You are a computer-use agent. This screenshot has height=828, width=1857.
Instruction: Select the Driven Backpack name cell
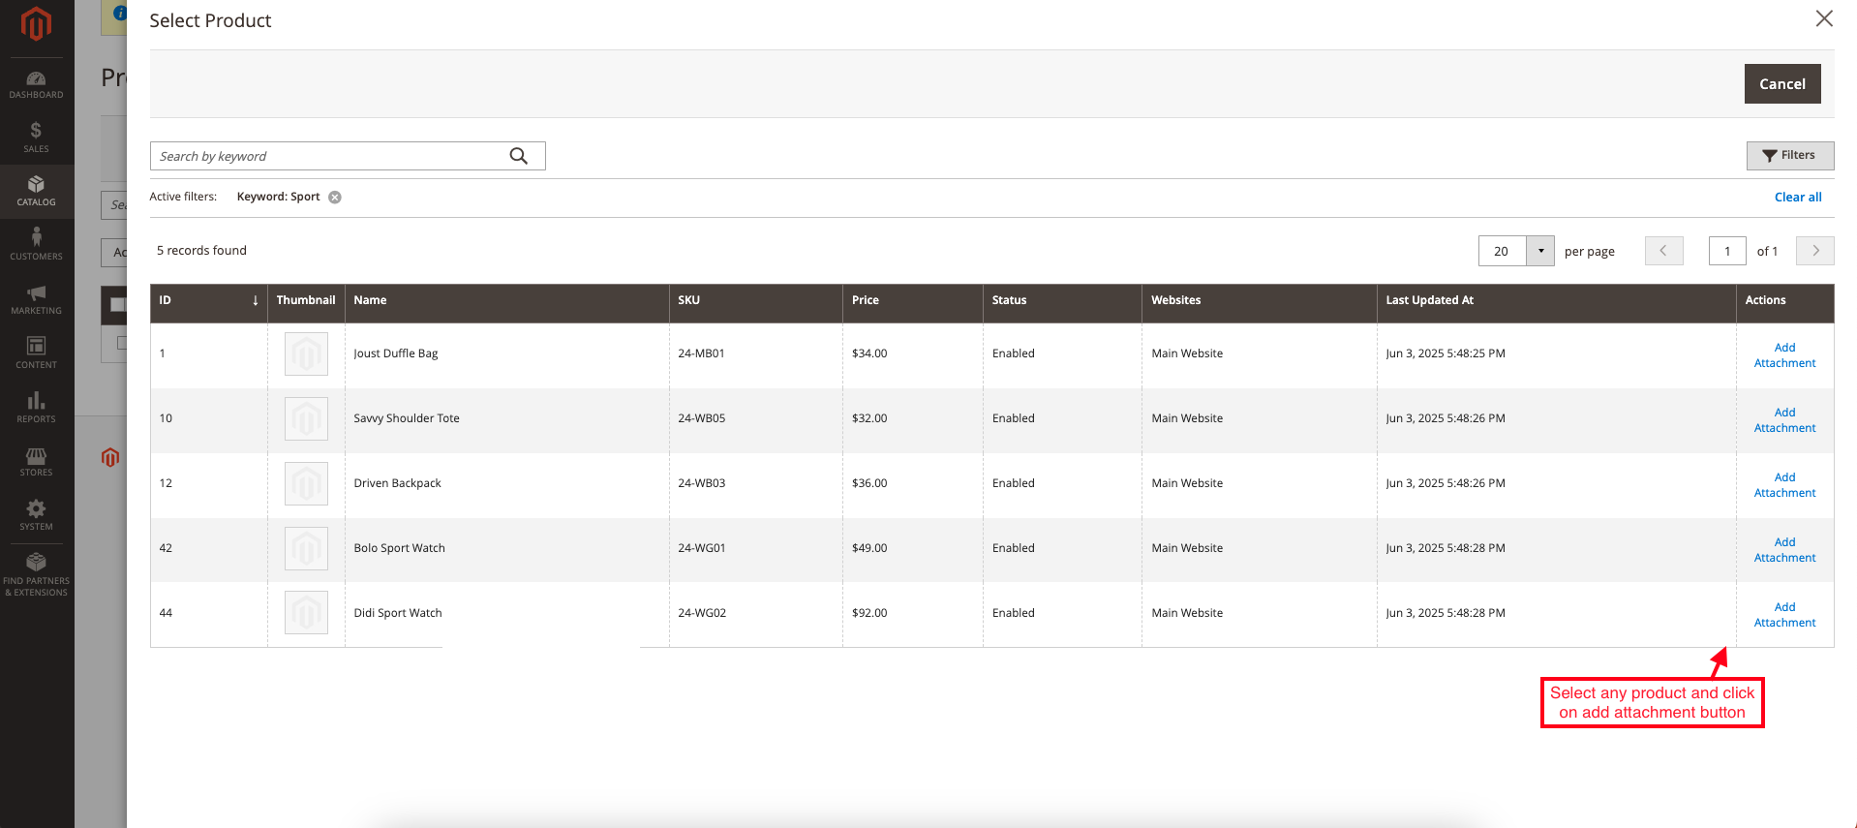pos(506,484)
